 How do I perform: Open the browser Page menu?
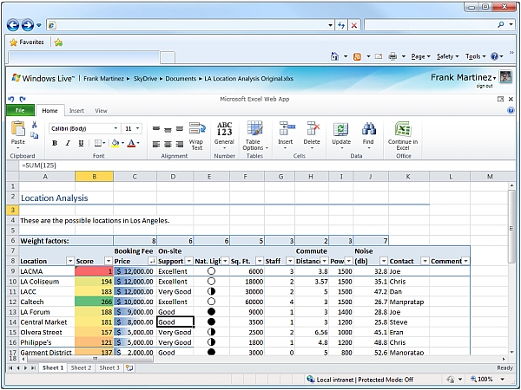[420, 56]
